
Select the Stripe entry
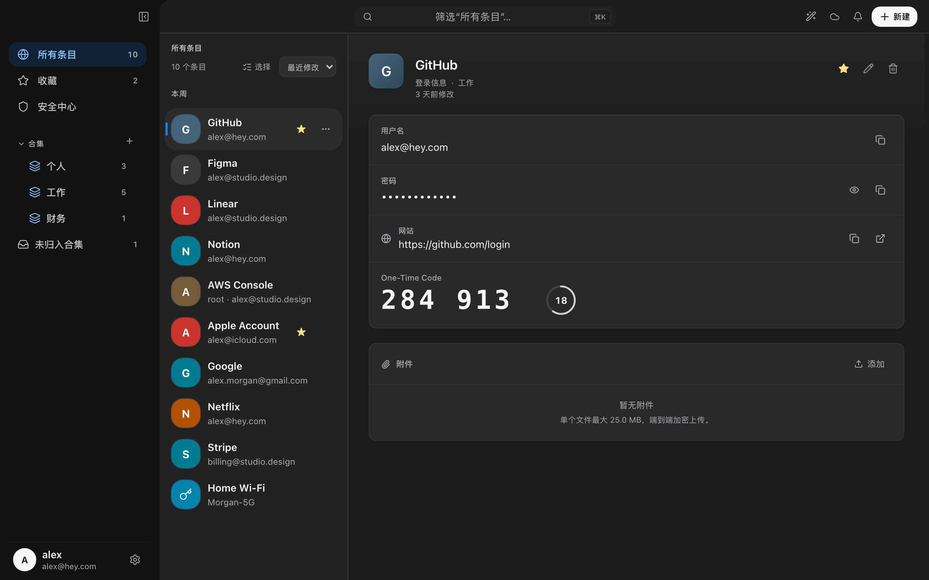pos(253,454)
